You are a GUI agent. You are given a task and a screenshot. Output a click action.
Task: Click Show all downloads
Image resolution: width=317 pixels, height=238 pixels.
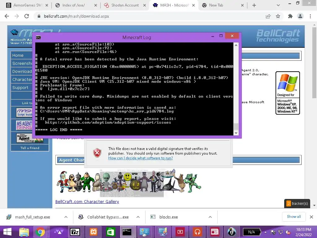294,217
